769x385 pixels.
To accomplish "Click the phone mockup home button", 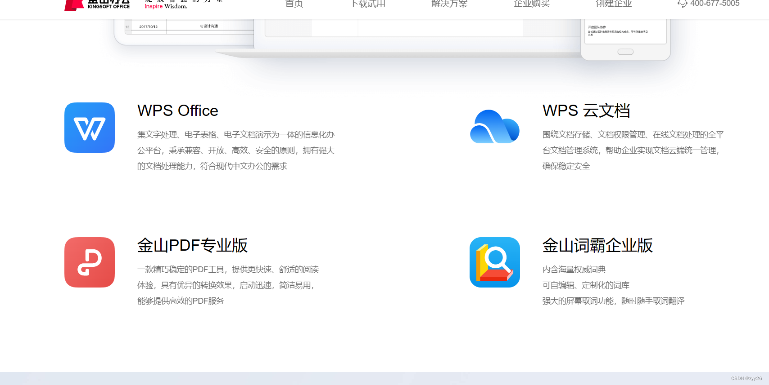I will [625, 52].
